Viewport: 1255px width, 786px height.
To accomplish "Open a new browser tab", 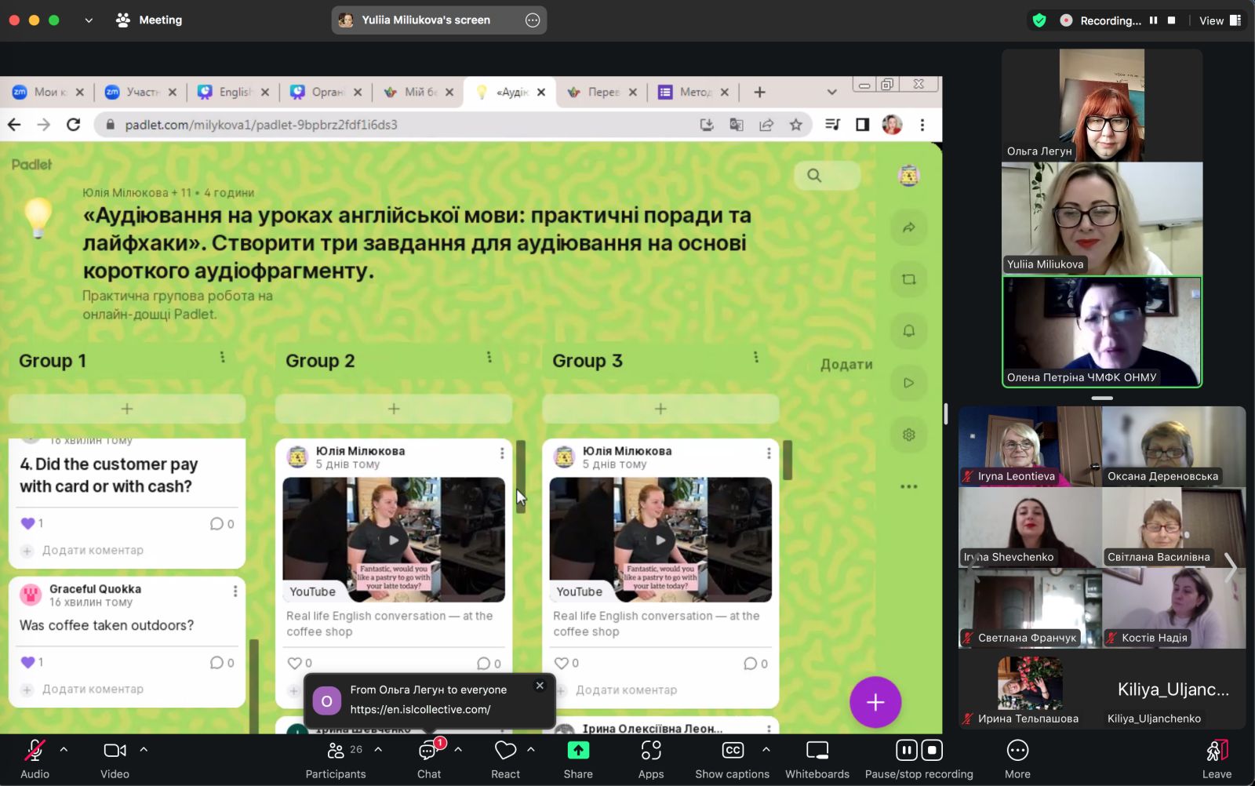I will click(x=759, y=93).
